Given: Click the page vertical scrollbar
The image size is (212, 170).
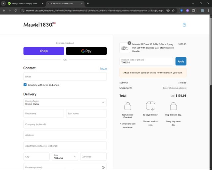Looking at the screenshot, I should (211, 51).
